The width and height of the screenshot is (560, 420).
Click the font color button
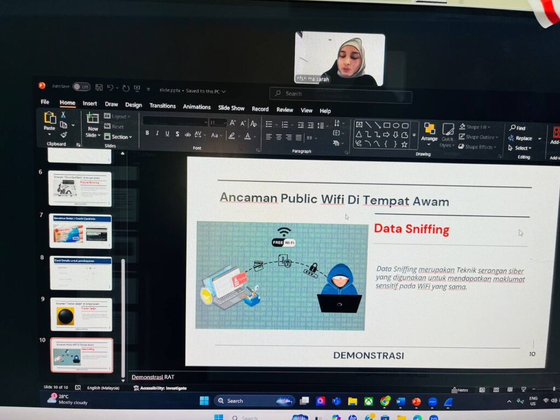click(x=247, y=136)
